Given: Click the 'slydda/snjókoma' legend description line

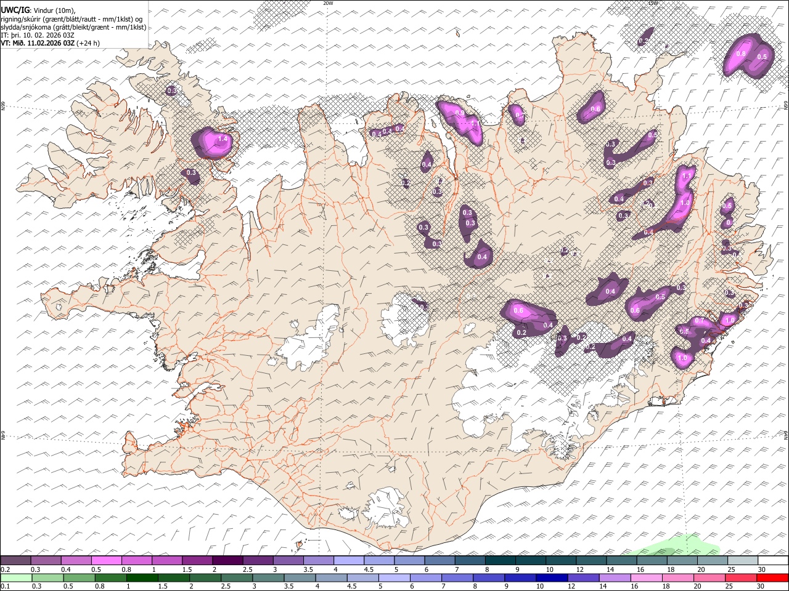Looking at the screenshot, I should 73,27.
